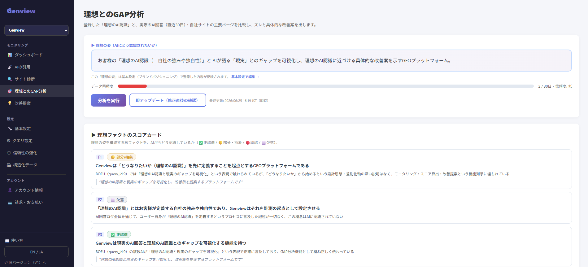Click the クエリ設定 gear icon
This screenshot has height=267, width=588.
[x=9, y=141]
